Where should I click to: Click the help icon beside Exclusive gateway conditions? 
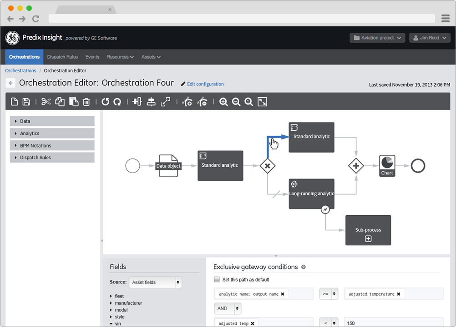click(x=304, y=267)
